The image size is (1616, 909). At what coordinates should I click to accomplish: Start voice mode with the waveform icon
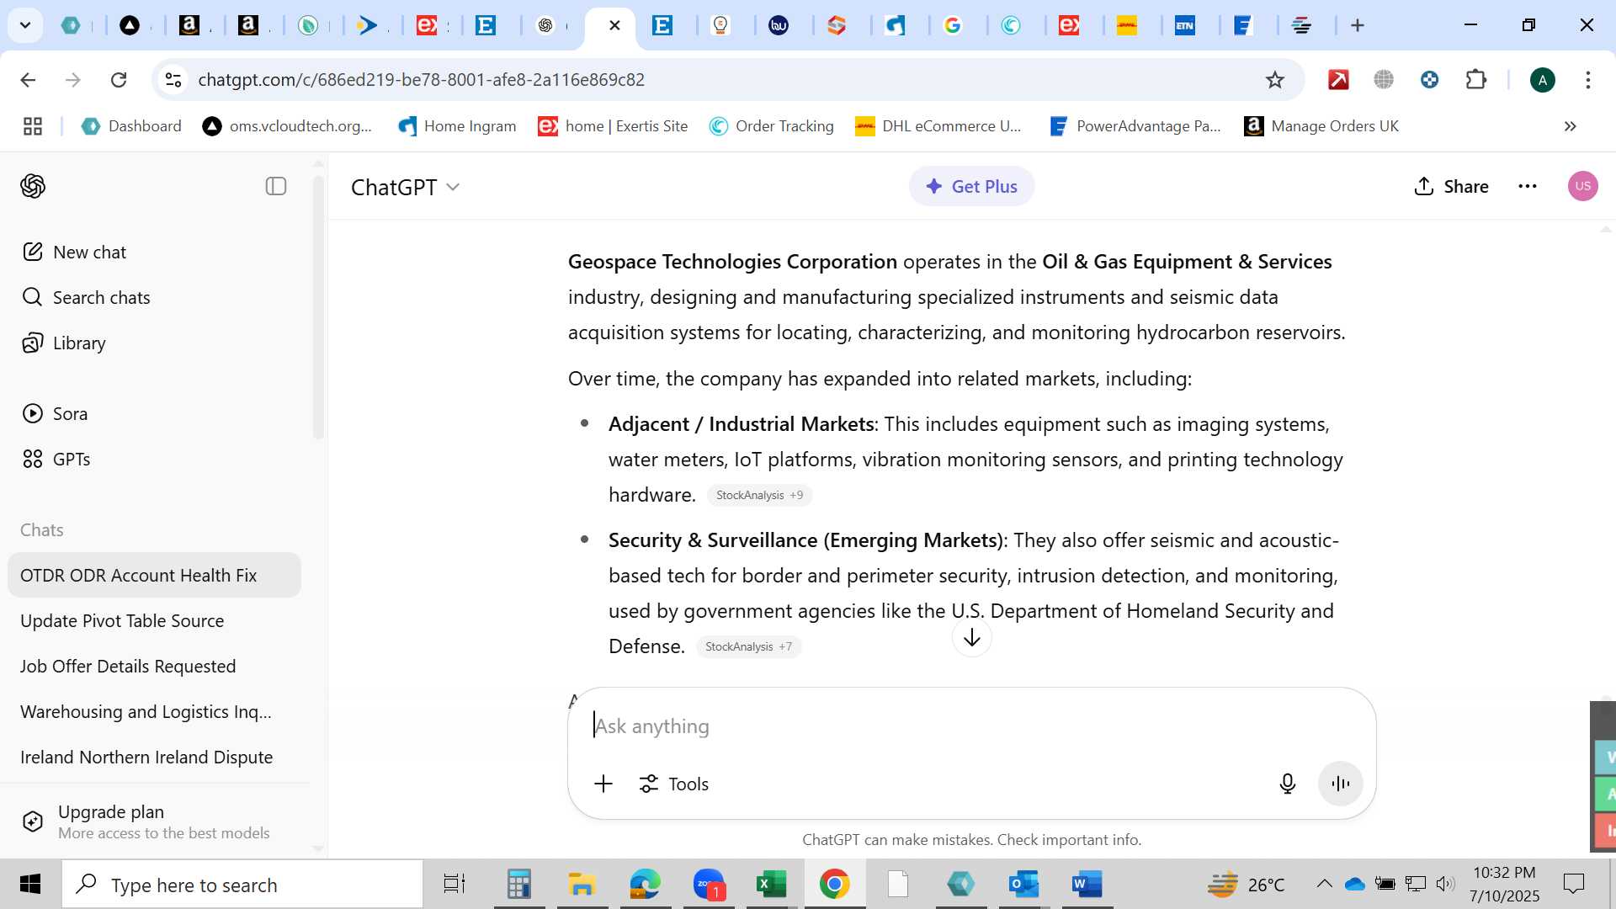1341,784
